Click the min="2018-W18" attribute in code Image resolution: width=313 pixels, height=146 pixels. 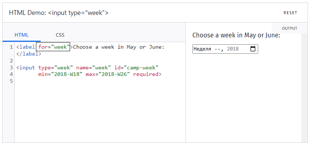point(61,74)
